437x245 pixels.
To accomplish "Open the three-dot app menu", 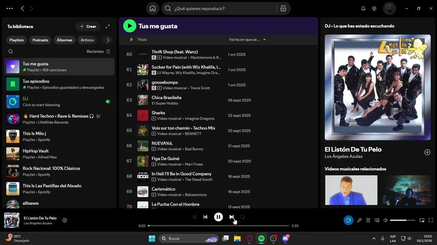I will 10,9.
